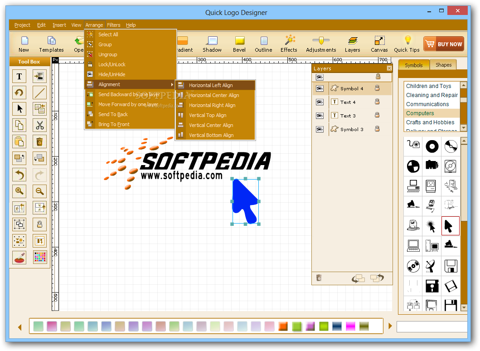Open Templates from the toolbar
480x351 pixels.
pyautogui.click(x=51, y=44)
